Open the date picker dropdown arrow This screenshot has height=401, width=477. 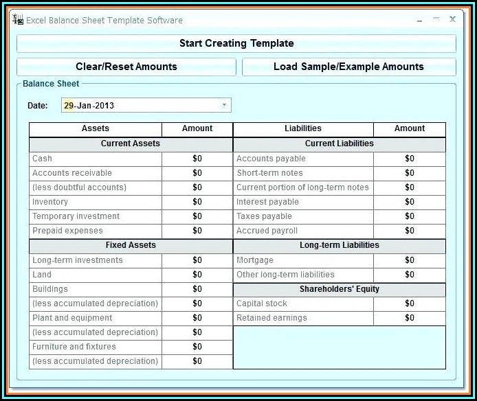[224, 105]
